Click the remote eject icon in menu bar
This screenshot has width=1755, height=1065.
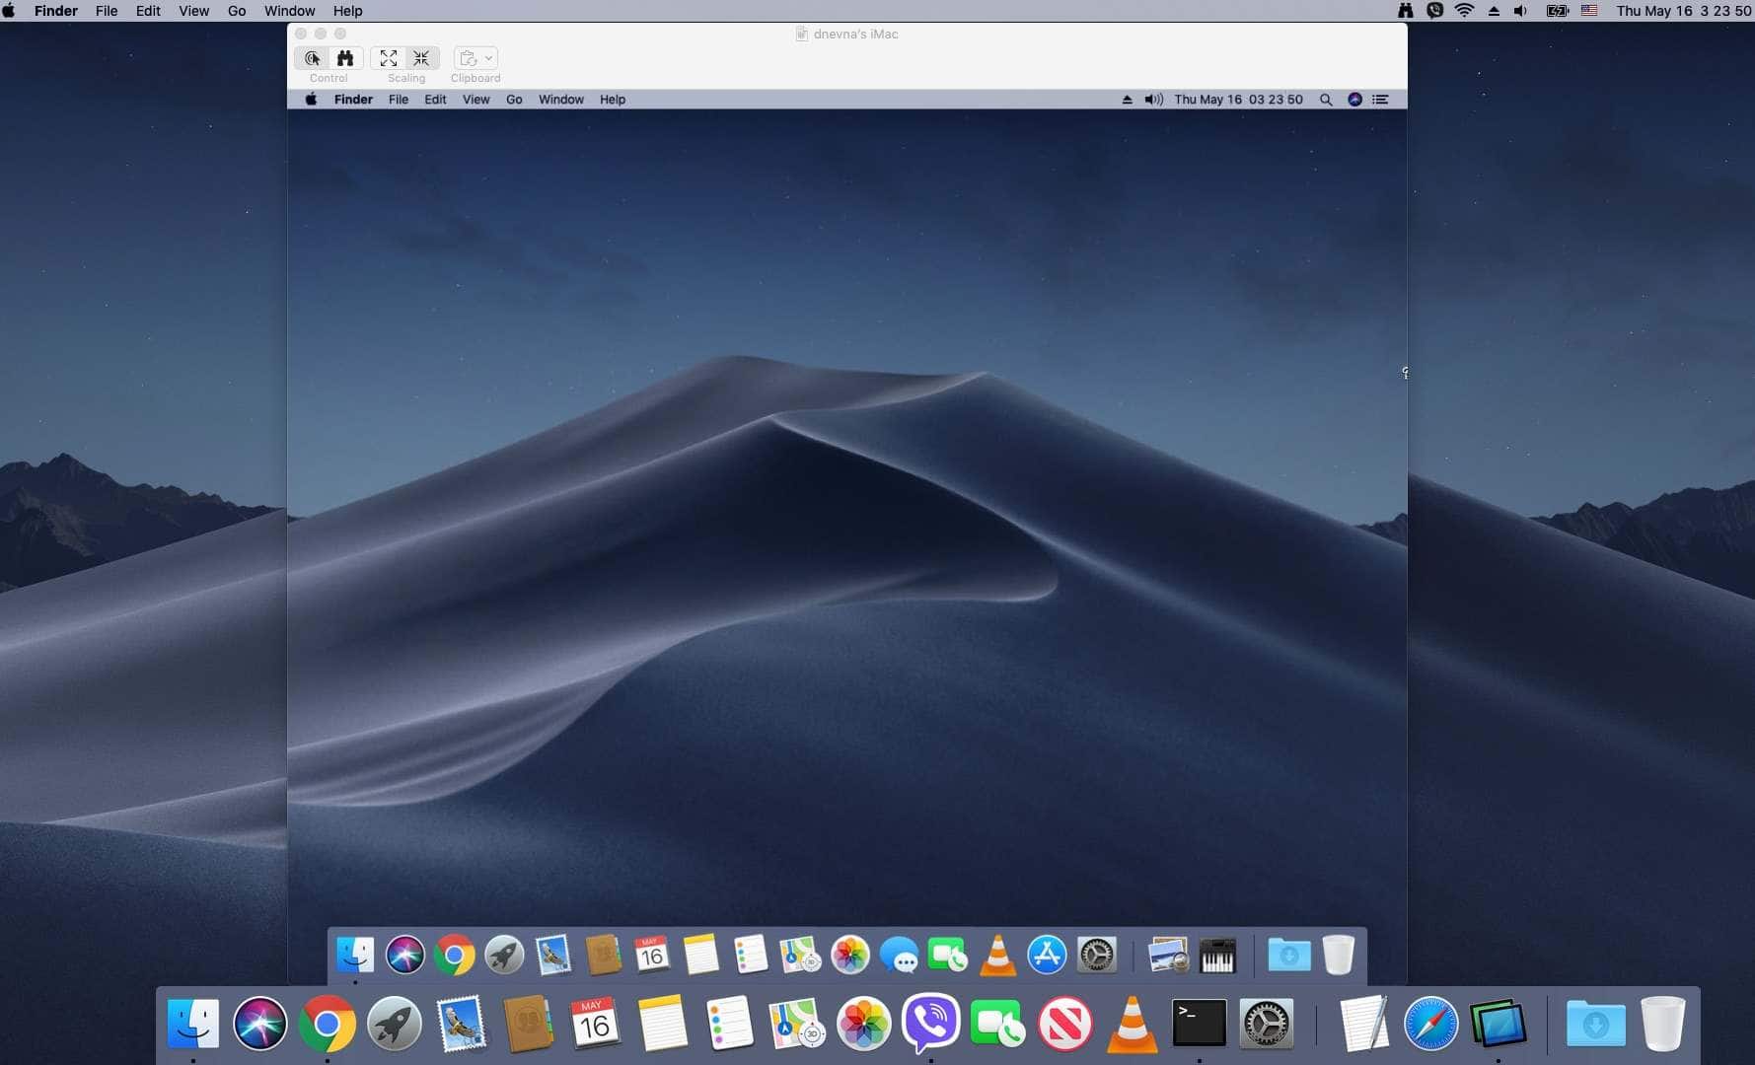click(1127, 100)
